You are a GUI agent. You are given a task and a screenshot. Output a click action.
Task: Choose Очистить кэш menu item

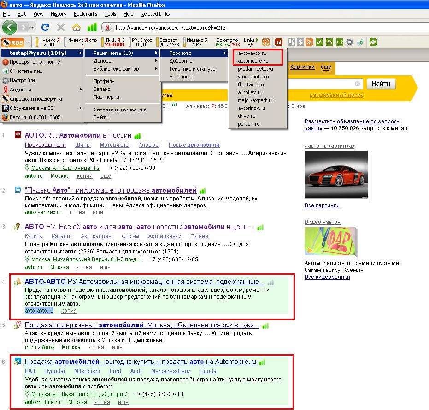coord(42,71)
